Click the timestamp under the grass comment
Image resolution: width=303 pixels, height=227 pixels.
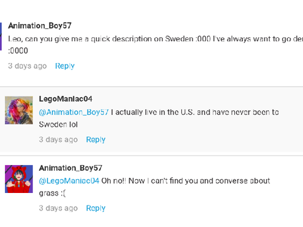point(58,208)
